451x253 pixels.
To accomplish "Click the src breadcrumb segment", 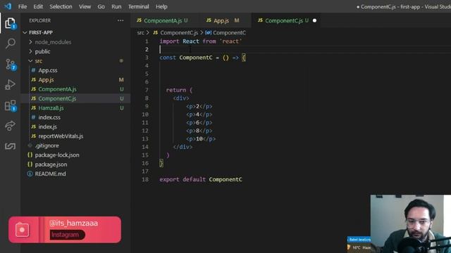I will point(141,33).
